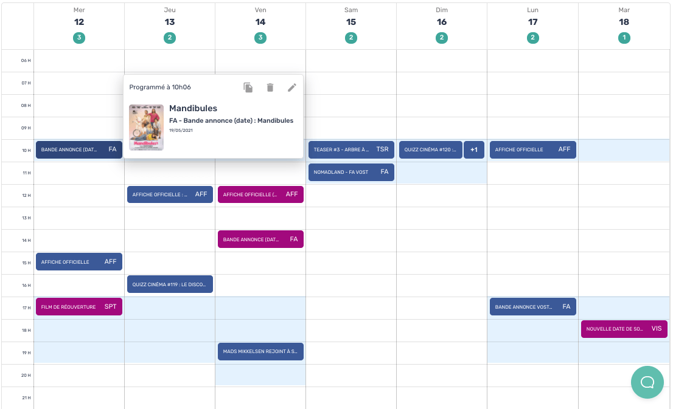673x409 pixels.
Task: Open Film de réouverture SPT event
Action: pos(79,307)
